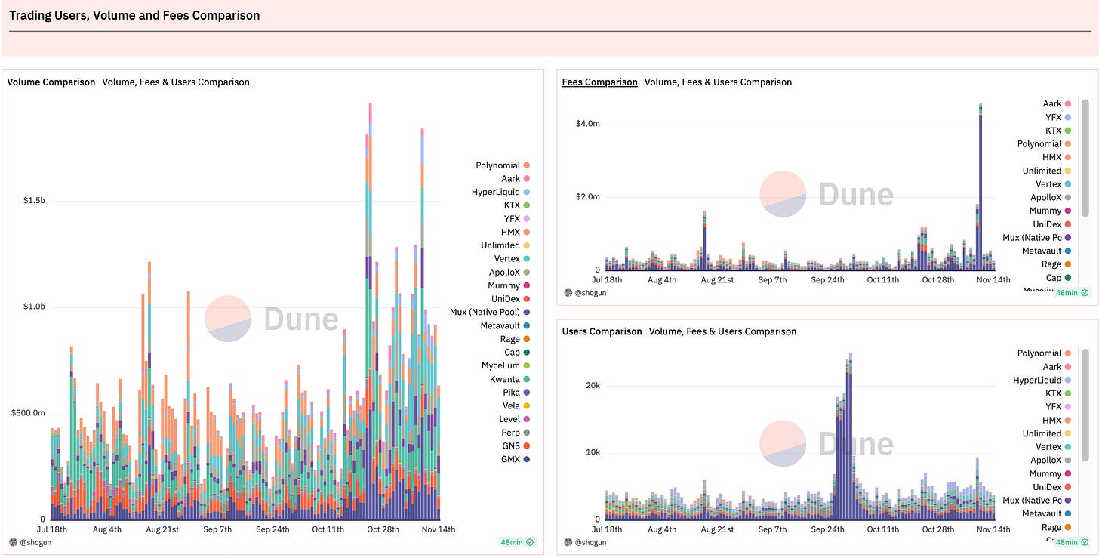Click UniDex color dot in Volume legend
The width and height of the screenshot is (1099, 558).
tap(527, 299)
